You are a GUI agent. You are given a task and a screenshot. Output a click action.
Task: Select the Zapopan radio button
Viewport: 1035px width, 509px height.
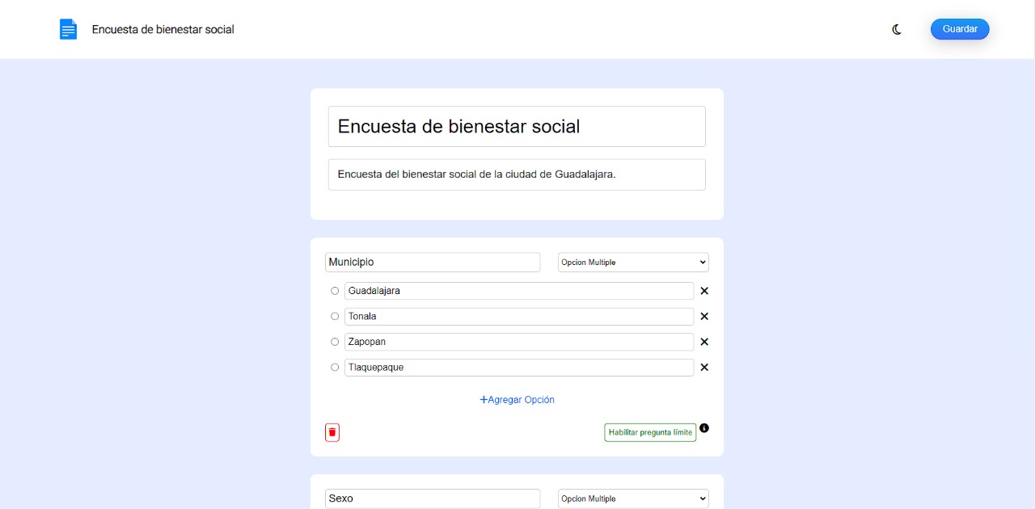335,342
